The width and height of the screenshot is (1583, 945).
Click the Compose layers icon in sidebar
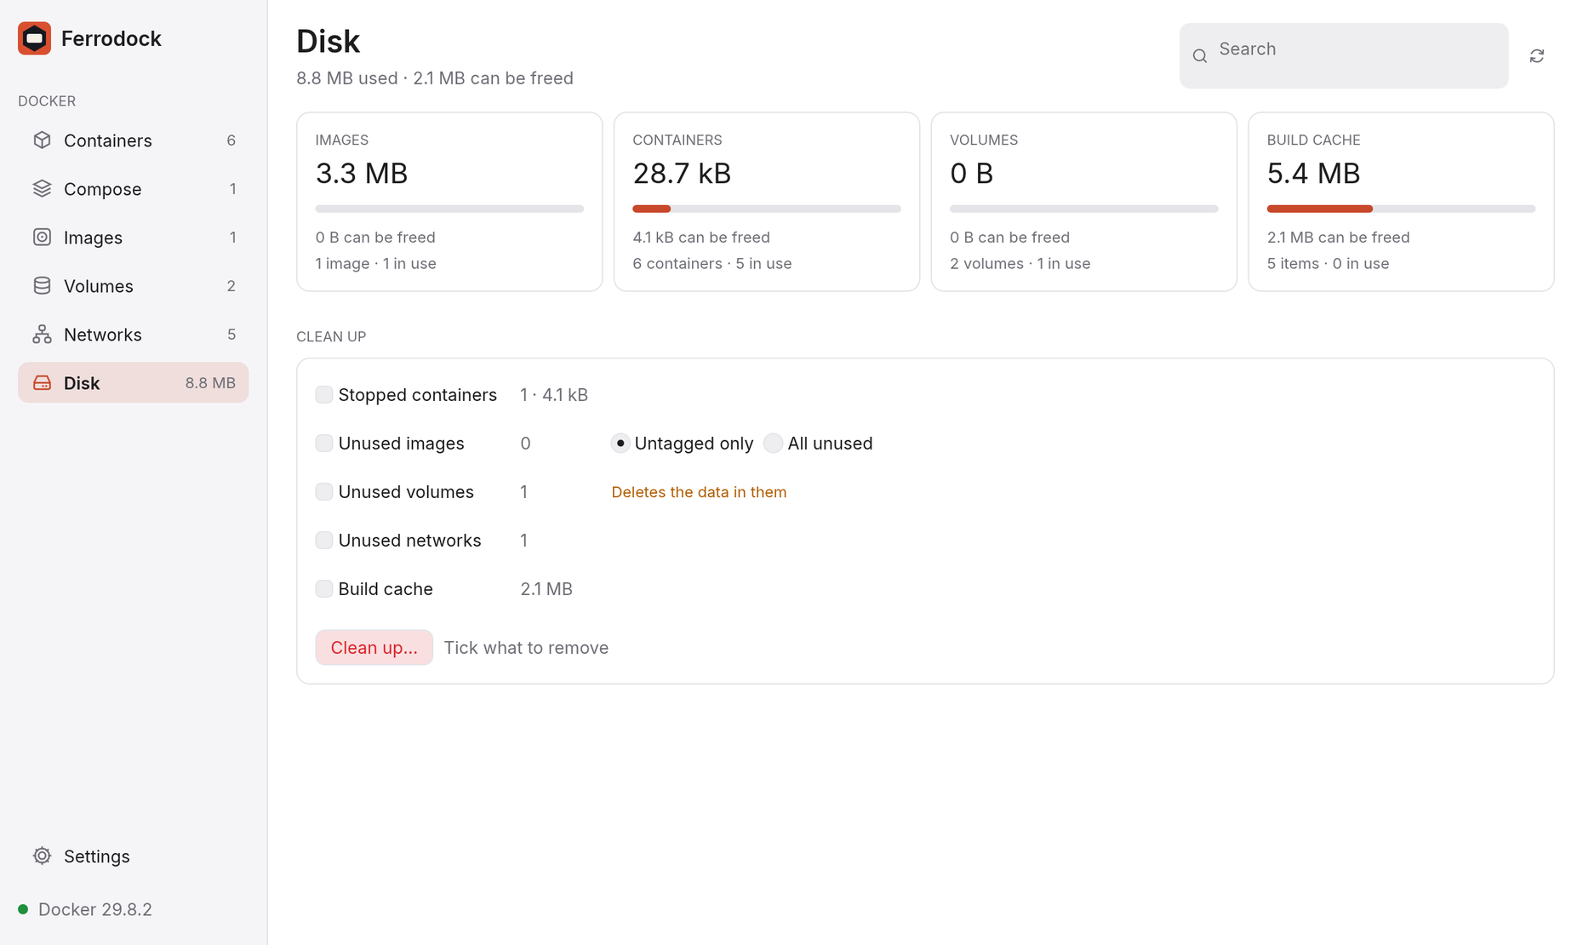click(42, 188)
